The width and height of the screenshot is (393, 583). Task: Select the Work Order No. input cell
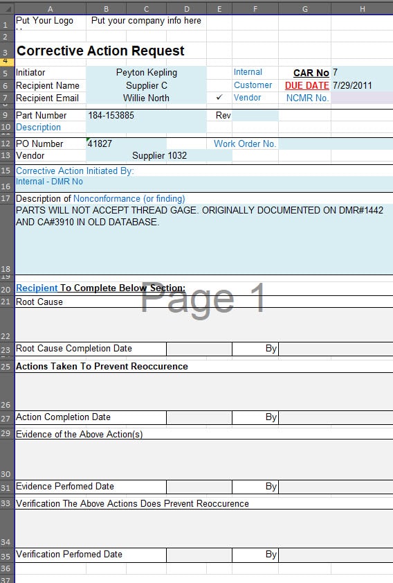tap(336, 143)
